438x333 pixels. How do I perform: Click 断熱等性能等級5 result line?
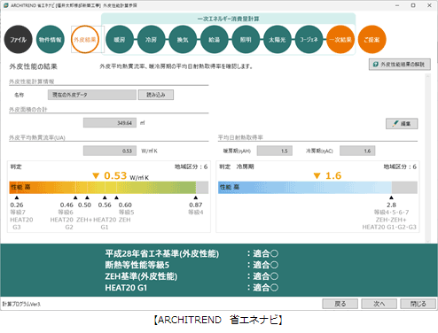(192, 265)
